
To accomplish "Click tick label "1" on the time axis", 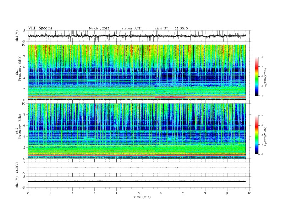I will click(x=50, y=193).
